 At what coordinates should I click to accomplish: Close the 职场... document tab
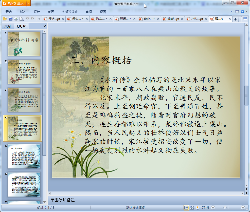coord(134,19)
